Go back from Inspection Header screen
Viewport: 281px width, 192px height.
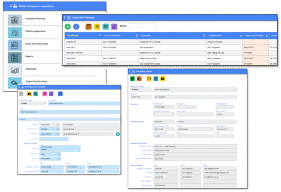pyautogui.click(x=130, y=71)
